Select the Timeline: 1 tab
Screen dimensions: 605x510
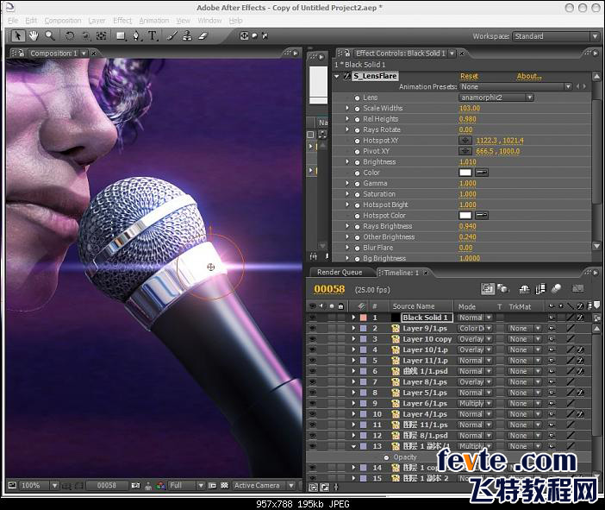tap(402, 273)
